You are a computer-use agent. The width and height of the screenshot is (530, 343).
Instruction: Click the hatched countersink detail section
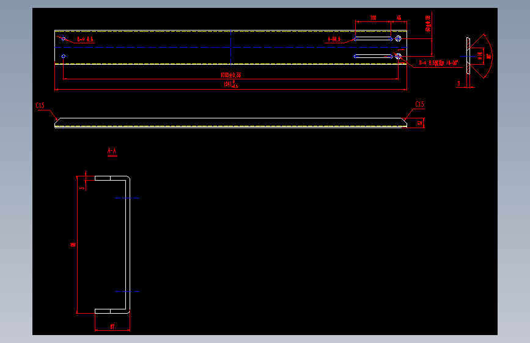pos(468,56)
